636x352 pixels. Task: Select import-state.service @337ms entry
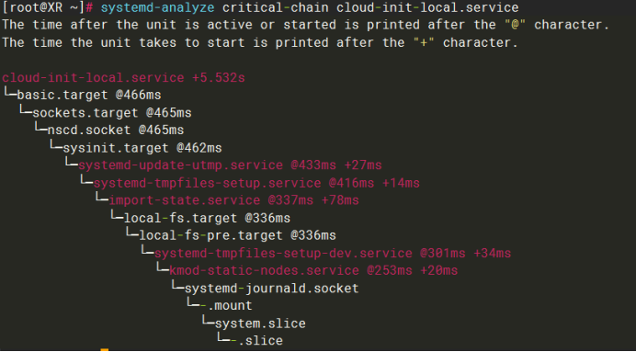pyautogui.click(x=233, y=200)
